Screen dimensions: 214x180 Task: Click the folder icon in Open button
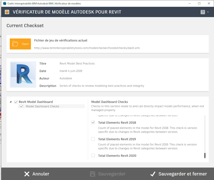[15, 44]
